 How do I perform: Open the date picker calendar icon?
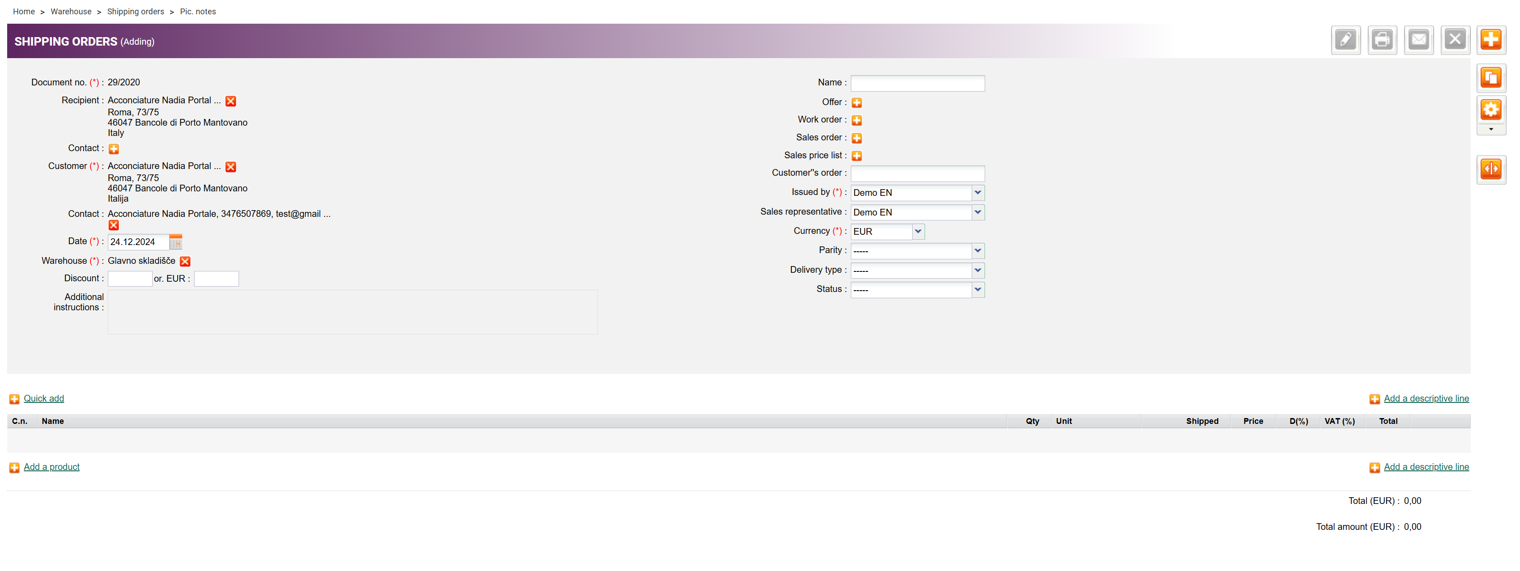click(x=176, y=242)
